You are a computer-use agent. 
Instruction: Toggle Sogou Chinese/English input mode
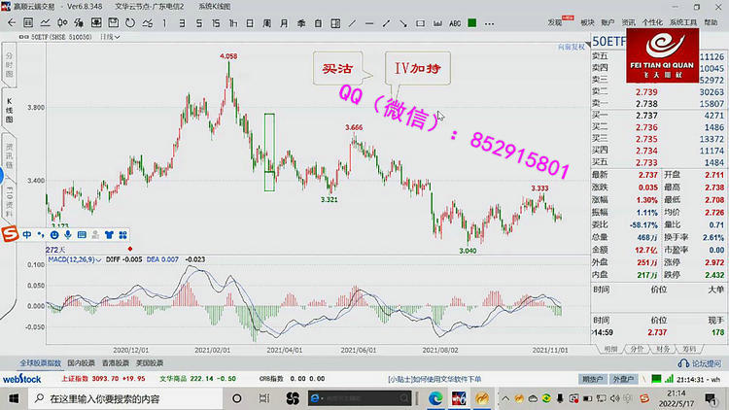click(x=26, y=235)
